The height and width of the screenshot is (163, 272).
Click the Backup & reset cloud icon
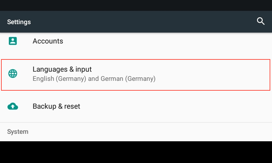coord(13,106)
